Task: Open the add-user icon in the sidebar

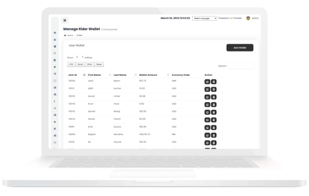Action: coord(55,40)
